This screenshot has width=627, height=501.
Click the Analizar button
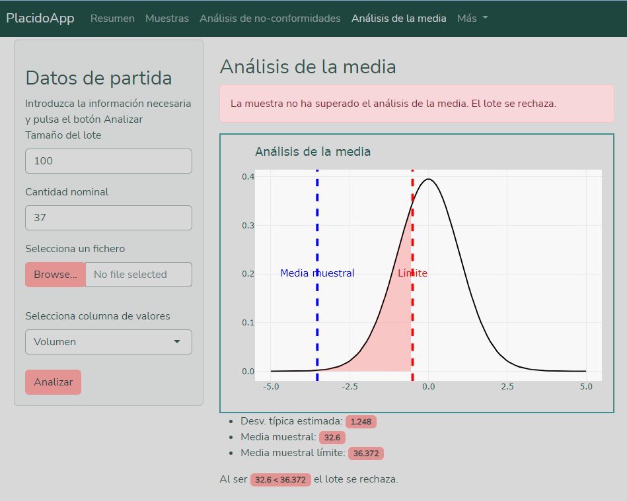point(53,382)
